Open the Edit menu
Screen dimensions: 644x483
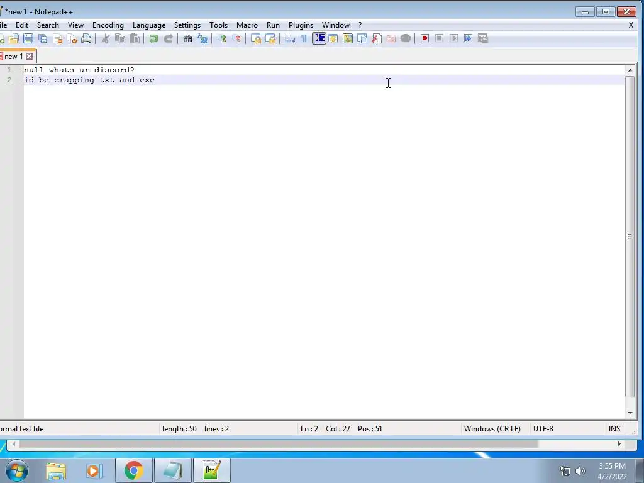(x=22, y=25)
